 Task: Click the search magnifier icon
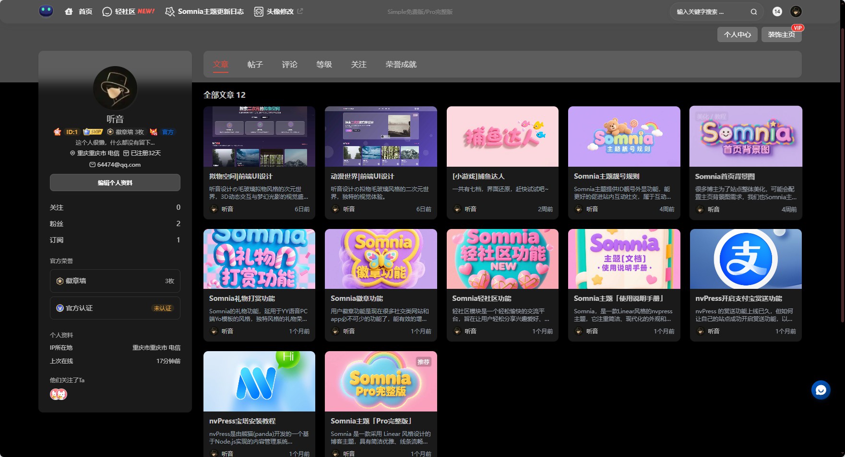(754, 12)
